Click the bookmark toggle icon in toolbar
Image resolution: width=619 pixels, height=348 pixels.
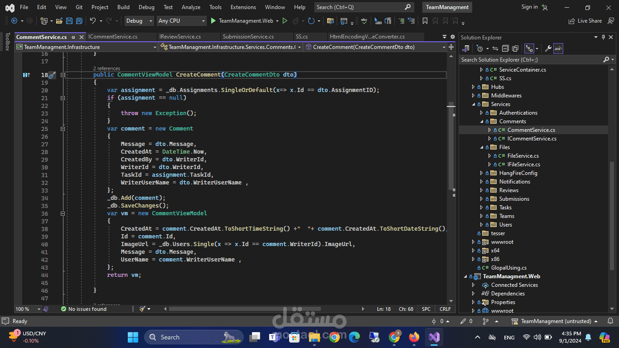click(425, 21)
